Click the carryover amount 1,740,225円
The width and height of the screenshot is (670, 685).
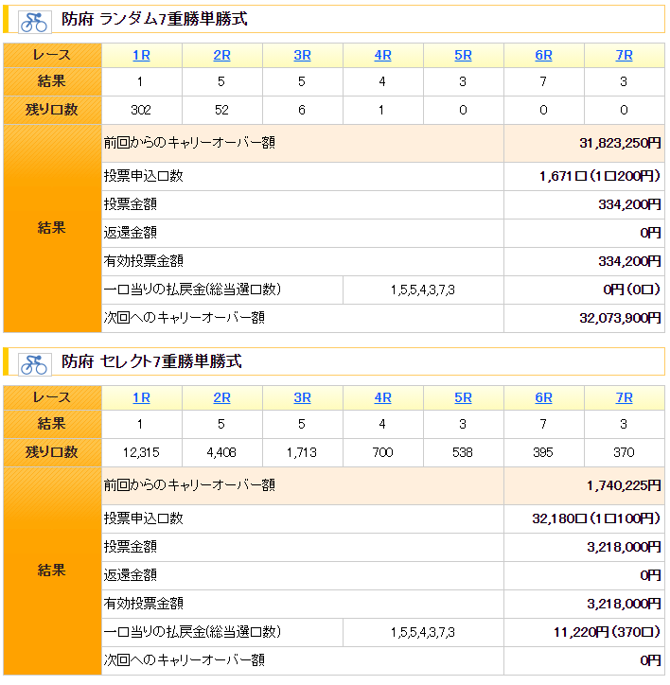click(x=624, y=485)
